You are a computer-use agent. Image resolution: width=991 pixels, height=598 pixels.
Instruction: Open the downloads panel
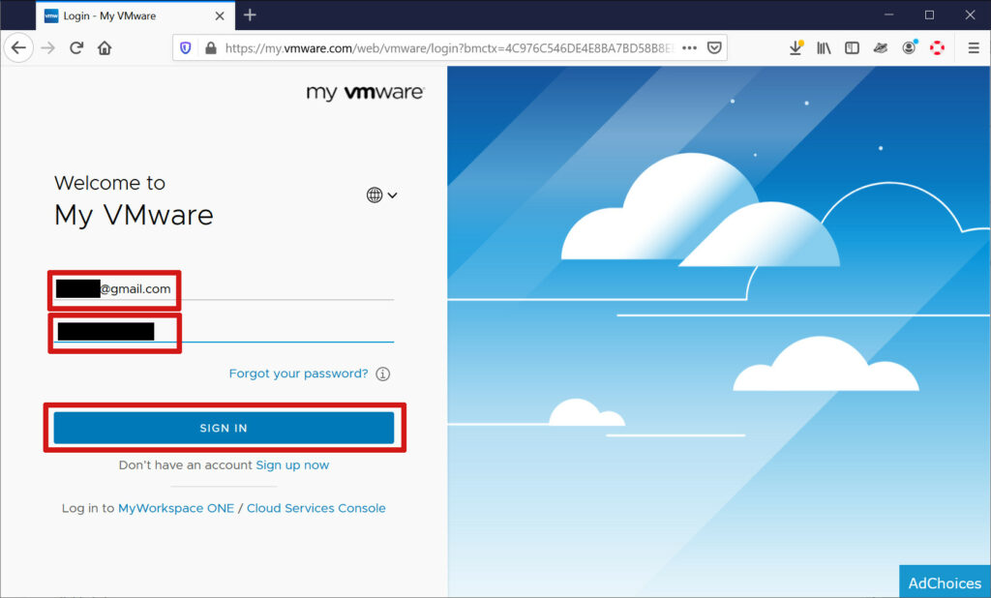coord(796,48)
